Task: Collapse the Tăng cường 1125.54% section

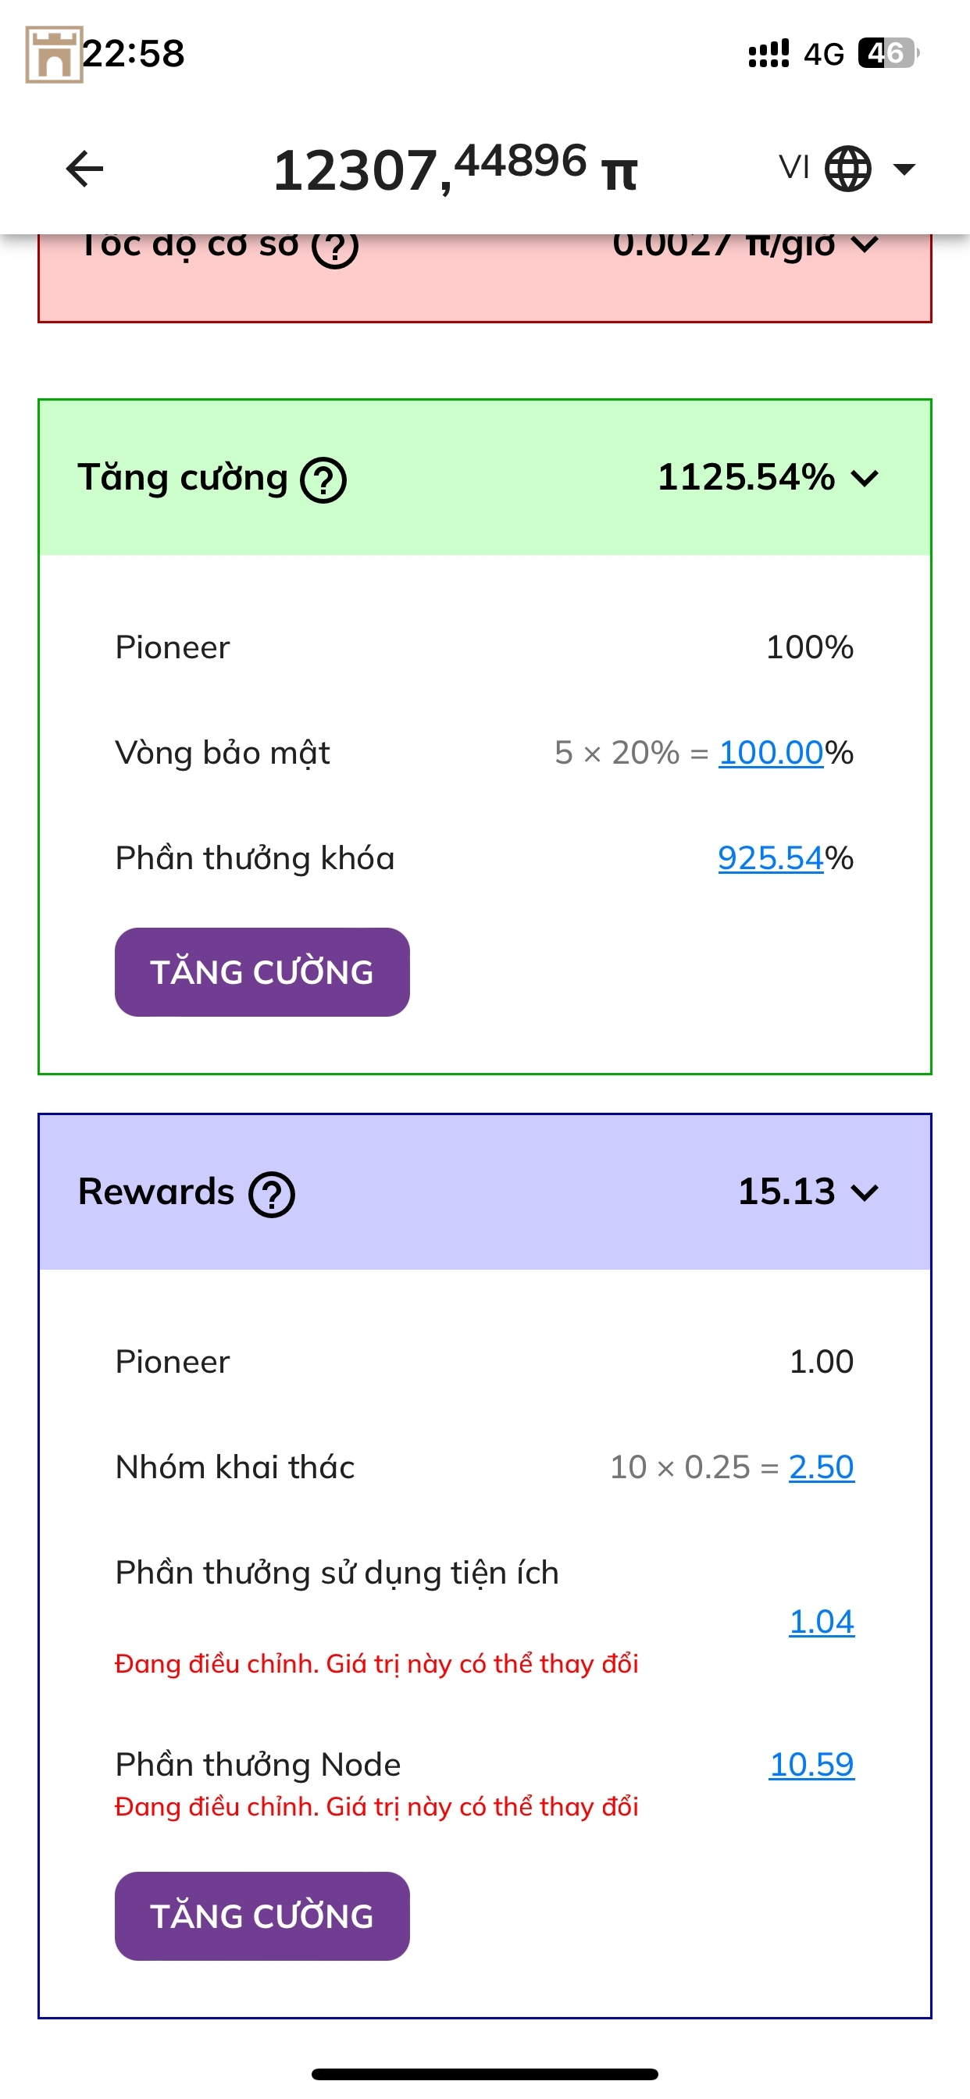Action: tap(865, 479)
